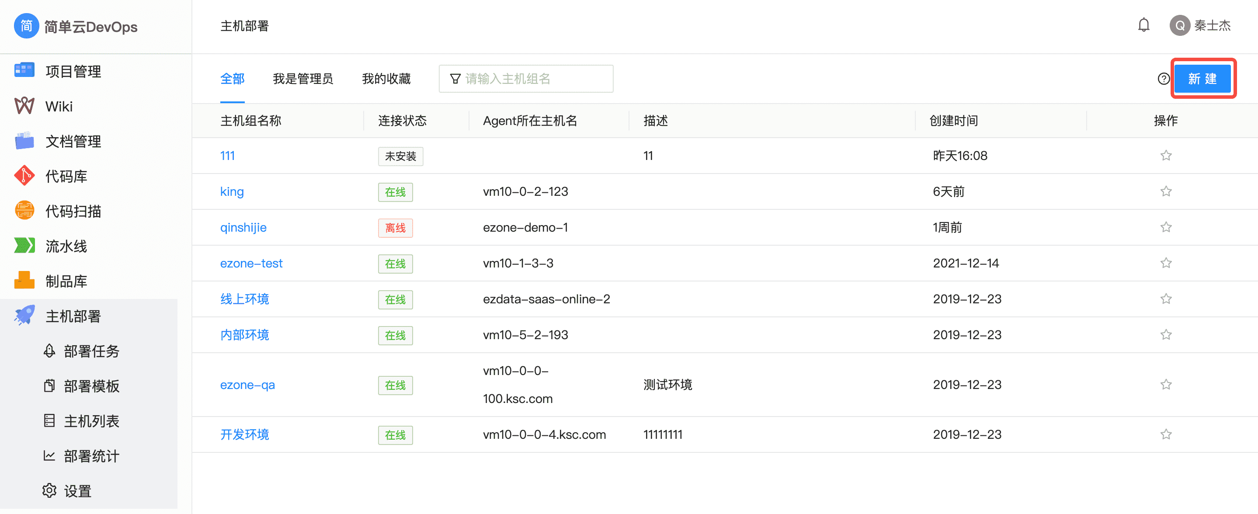Star the 开发环境 host group

tap(1166, 434)
